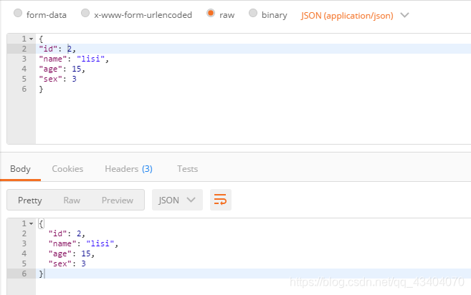Select the form-data radio button
The image size is (471, 295).
[x=18, y=13]
